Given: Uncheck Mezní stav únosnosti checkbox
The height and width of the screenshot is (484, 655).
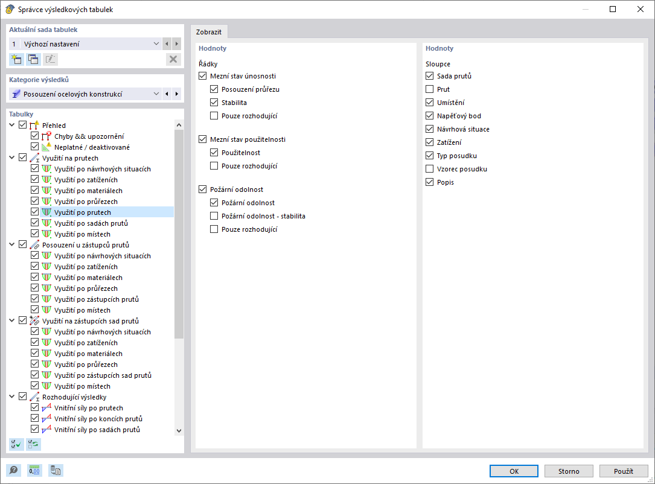Looking at the screenshot, I should pos(203,75).
